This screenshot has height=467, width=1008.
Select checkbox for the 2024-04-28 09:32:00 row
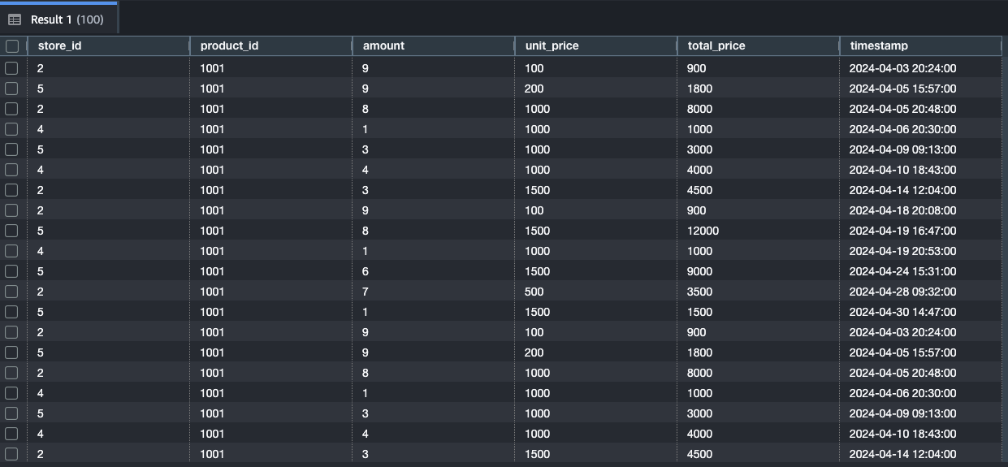coord(11,292)
